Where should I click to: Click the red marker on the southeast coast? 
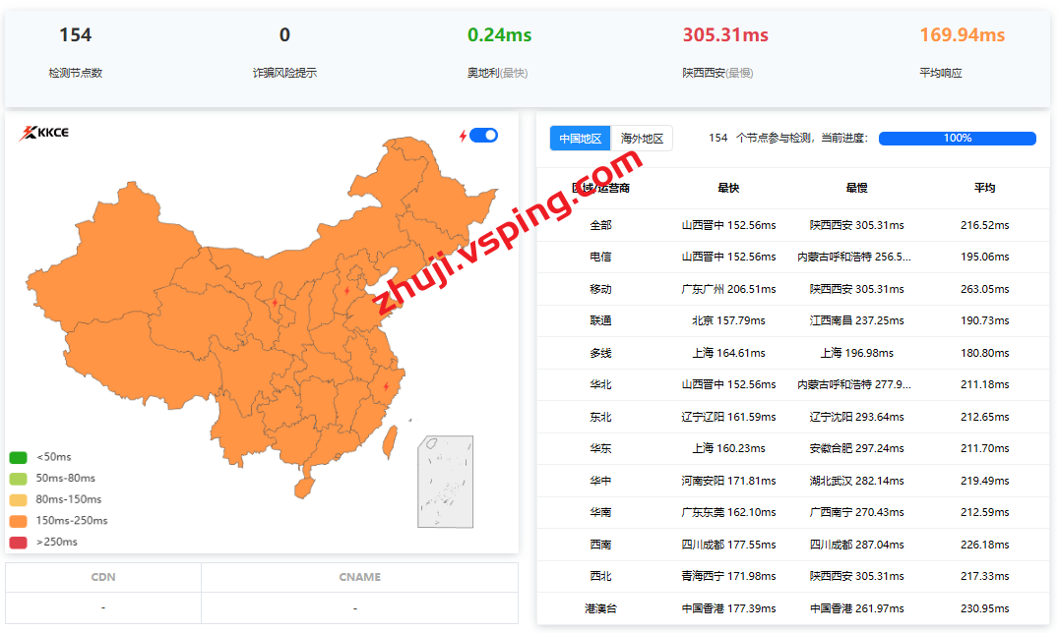click(x=385, y=386)
